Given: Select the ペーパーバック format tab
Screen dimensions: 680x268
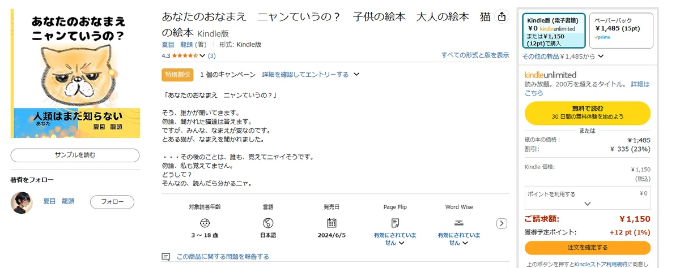Looking at the screenshot, I should (x=621, y=31).
